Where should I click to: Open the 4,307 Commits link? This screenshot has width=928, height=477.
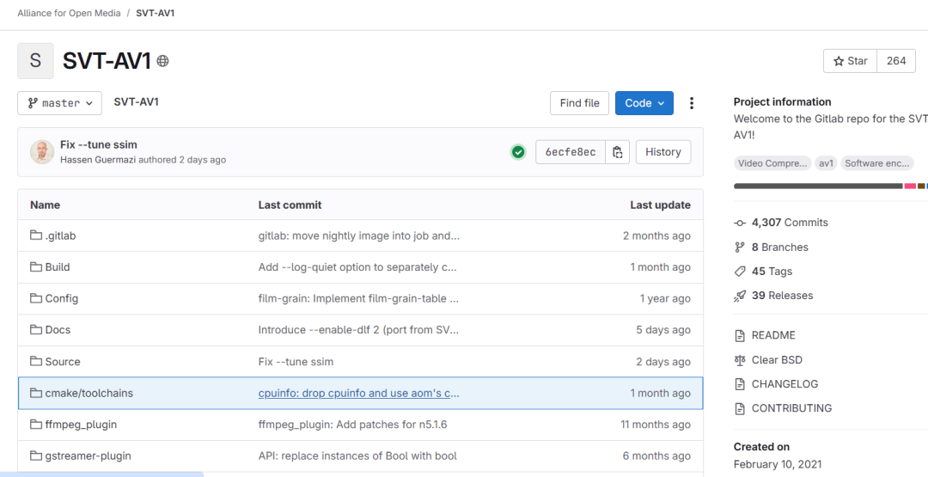tap(790, 223)
